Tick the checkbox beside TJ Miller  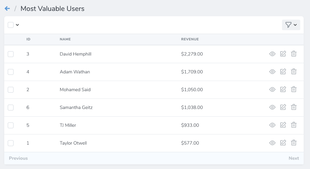click(10, 125)
